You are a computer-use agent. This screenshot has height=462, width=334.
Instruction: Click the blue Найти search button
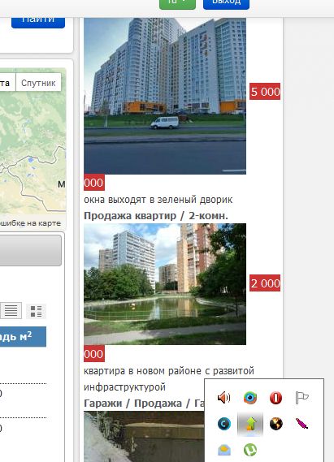pyautogui.click(x=38, y=21)
